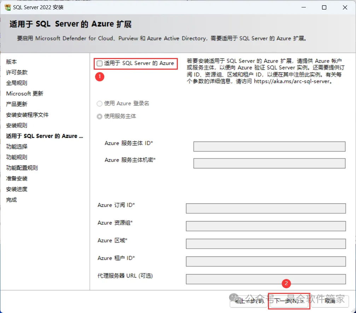The width and height of the screenshot is (356, 313).
Task: Select 准备安装 step in sidebar
Action: [x=17, y=179]
